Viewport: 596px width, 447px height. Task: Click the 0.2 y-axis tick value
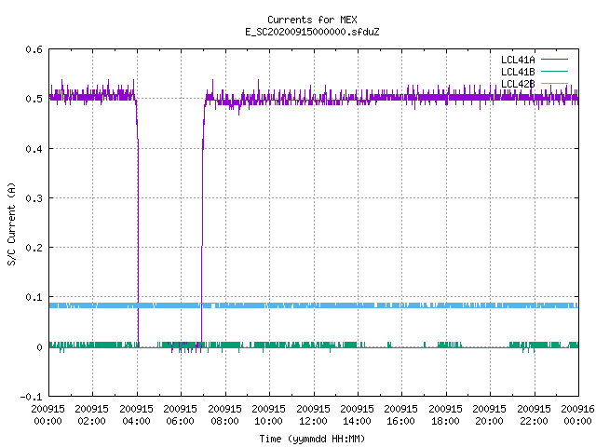pyautogui.click(x=34, y=248)
